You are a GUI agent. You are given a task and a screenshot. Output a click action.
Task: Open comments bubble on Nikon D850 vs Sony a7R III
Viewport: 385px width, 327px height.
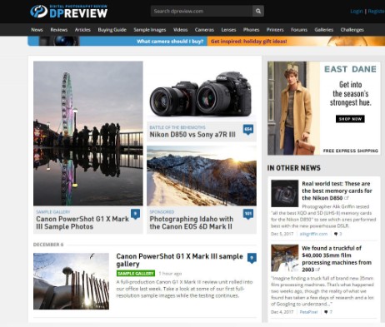click(248, 130)
